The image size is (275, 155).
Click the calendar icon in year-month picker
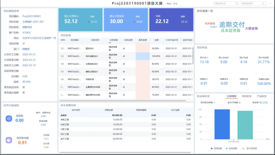237,4
